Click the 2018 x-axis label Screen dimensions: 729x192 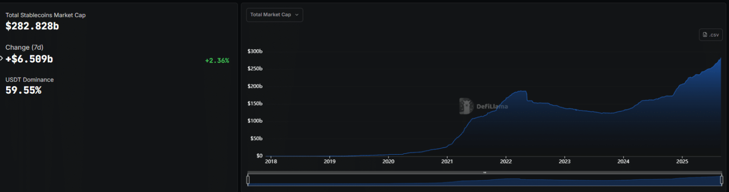[271, 161]
